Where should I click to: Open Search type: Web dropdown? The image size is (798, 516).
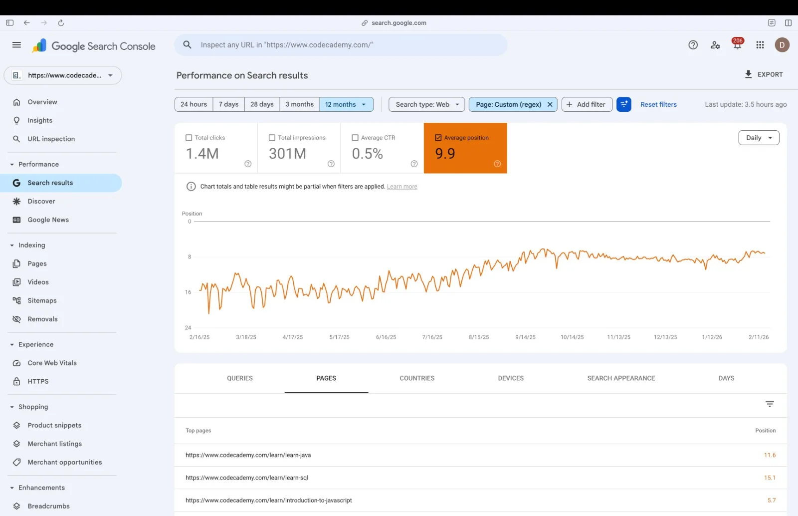tap(426, 104)
